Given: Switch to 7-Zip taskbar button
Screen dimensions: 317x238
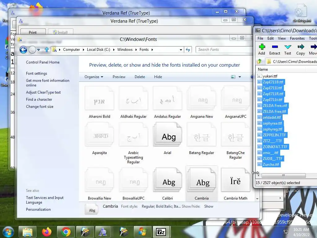Looking at the screenshot, I should pos(161,232).
